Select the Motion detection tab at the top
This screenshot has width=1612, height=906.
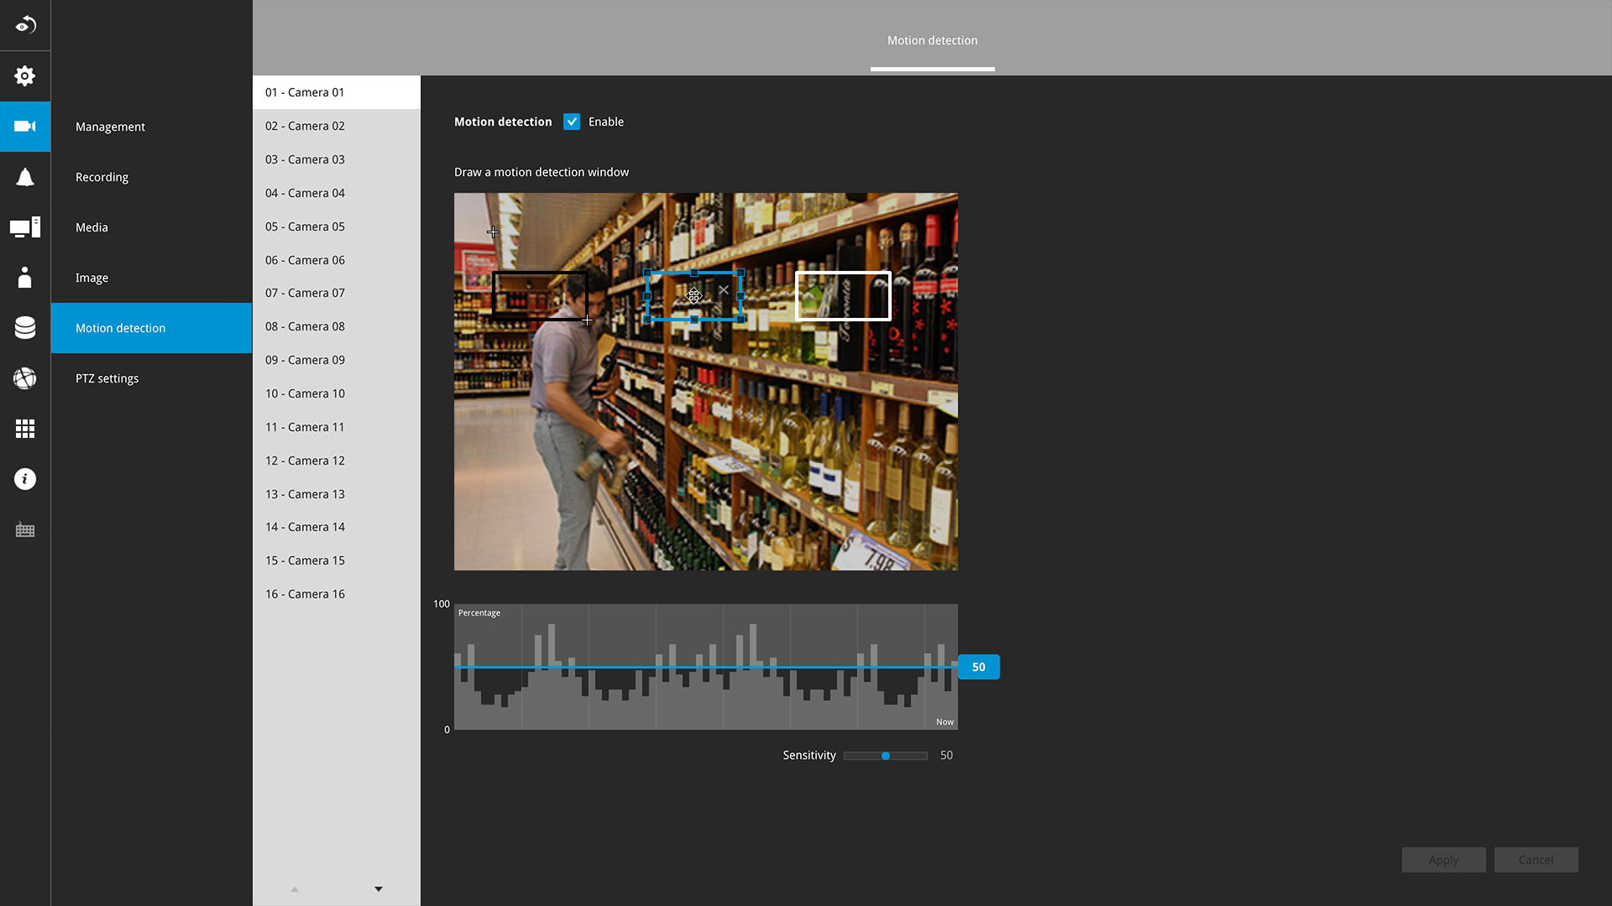pos(932,40)
